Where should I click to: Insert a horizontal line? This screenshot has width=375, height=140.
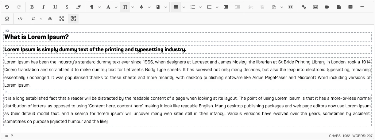pos(362,7)
